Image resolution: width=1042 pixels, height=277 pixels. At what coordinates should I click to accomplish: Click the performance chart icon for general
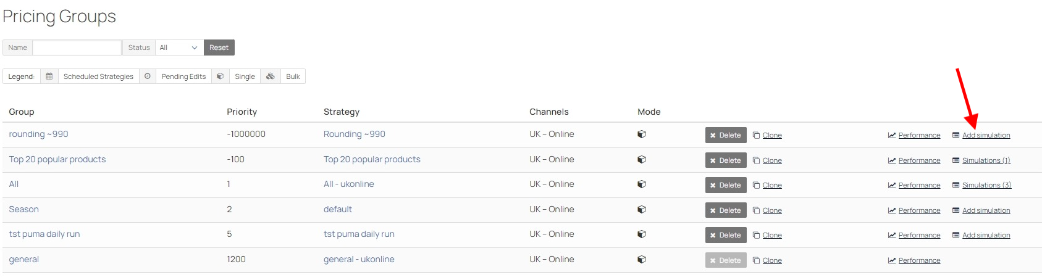click(x=892, y=260)
